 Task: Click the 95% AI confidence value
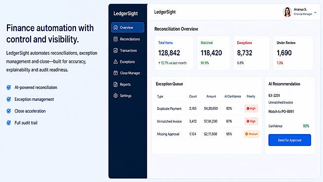pyautogui.click(x=229, y=134)
